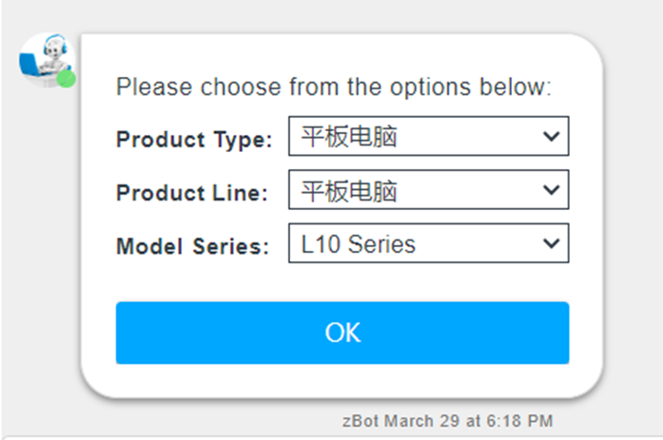Click the green online status dot
The width and height of the screenshot is (663, 440).
(x=66, y=78)
